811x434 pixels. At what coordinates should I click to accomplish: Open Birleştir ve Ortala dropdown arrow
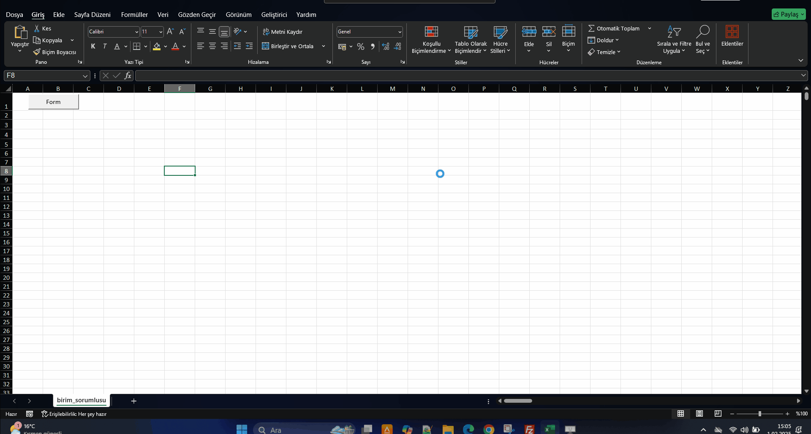click(324, 46)
